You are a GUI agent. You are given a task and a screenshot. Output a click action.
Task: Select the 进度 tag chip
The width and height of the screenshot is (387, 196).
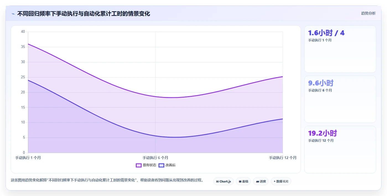point(261,181)
